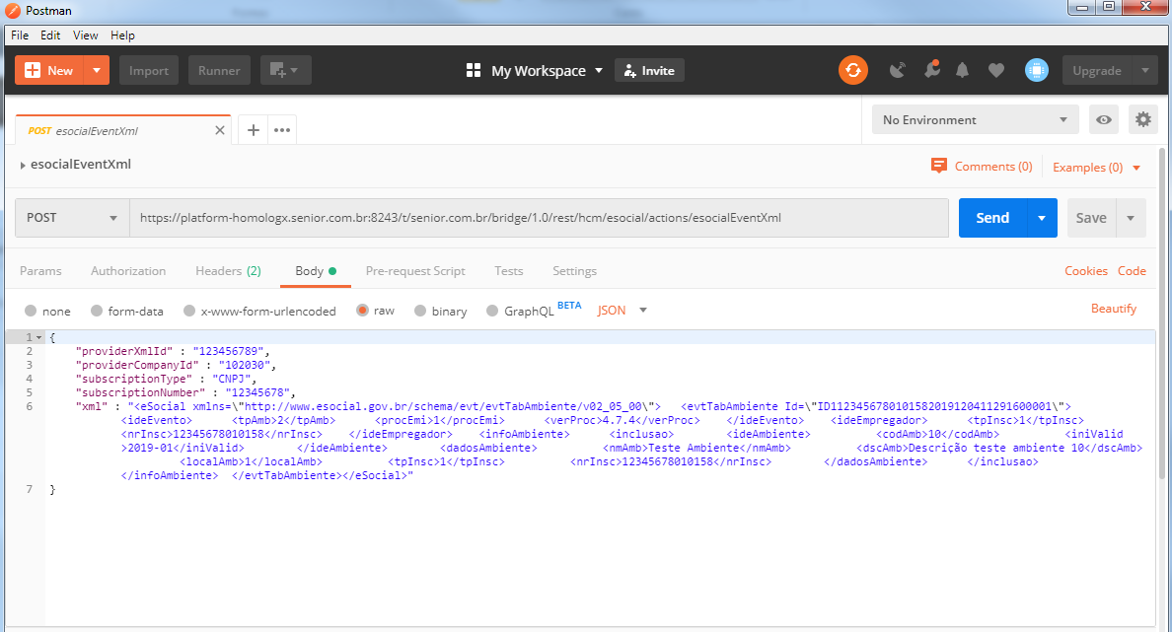Open the Cookies link
The image size is (1172, 632).
tap(1086, 270)
